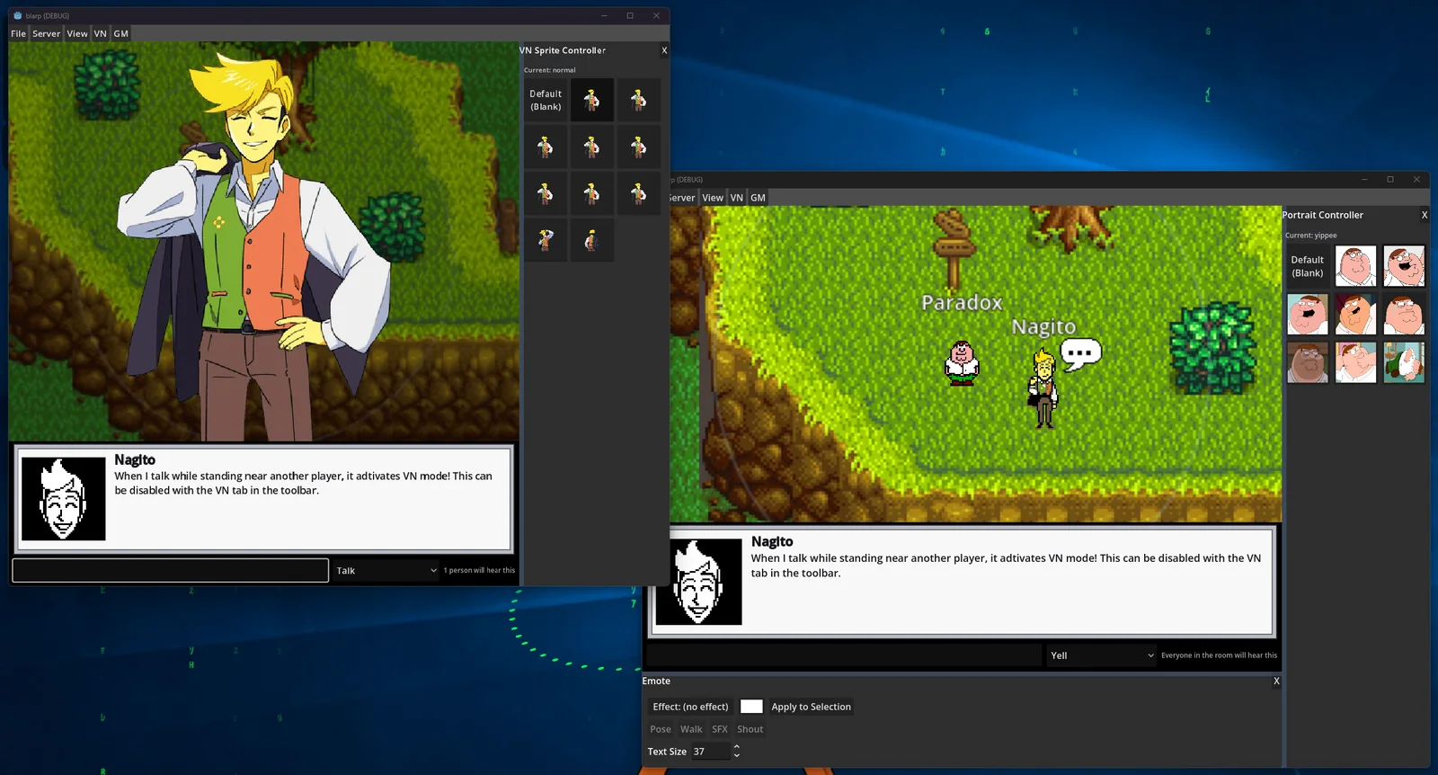
Task: Click '1 person will hear this' text
Action: 479,570
